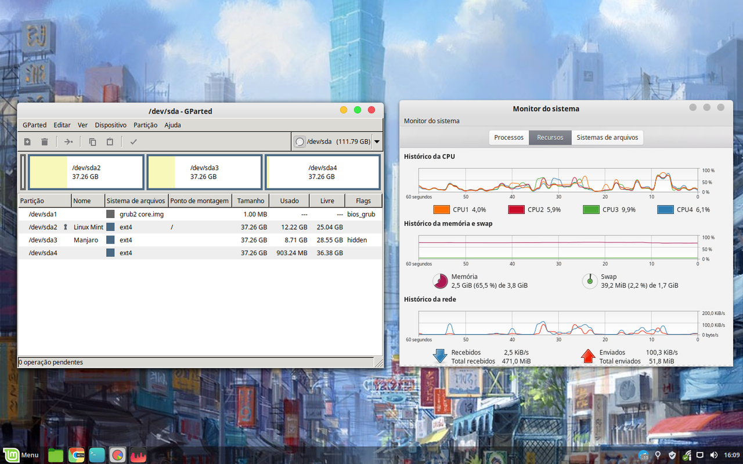
Task: Click the hidden flag on /dev/sda3
Action: pos(357,240)
